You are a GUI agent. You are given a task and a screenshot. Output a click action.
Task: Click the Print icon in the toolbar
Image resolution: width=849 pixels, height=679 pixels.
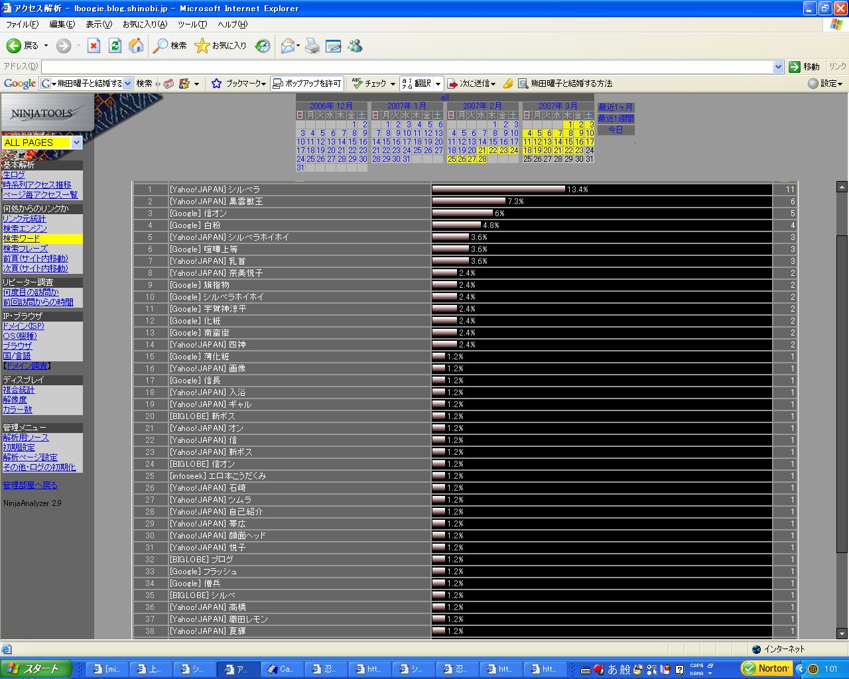312,46
